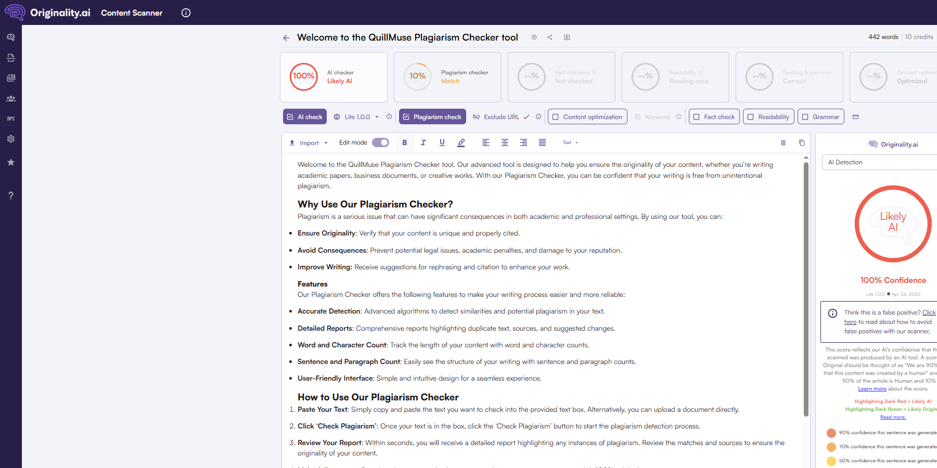Viewport: 937px width, 468px height.
Task: Click the 'Why Use Our Plagiarism Checker?' heading
Action: 375,204
